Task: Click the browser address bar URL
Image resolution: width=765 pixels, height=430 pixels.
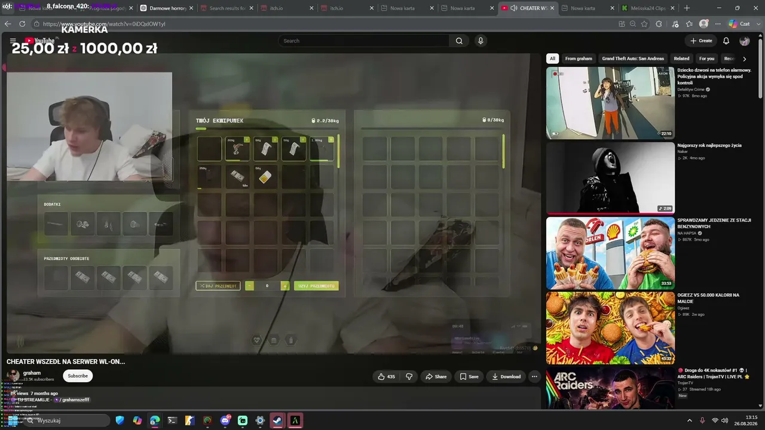Action: pos(104,24)
